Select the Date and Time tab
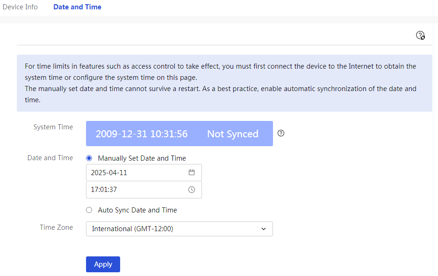The width and height of the screenshot is (438, 276). click(x=78, y=7)
